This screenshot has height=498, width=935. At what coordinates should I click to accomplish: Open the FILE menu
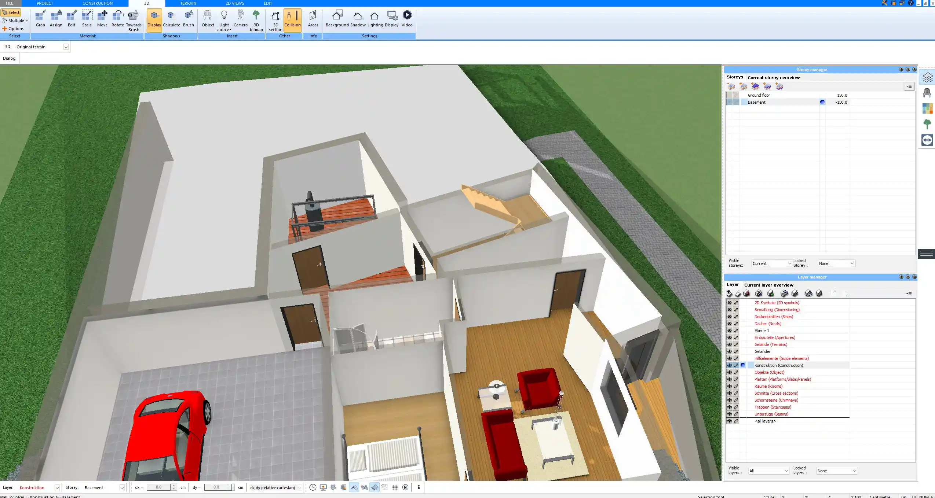(x=10, y=3)
